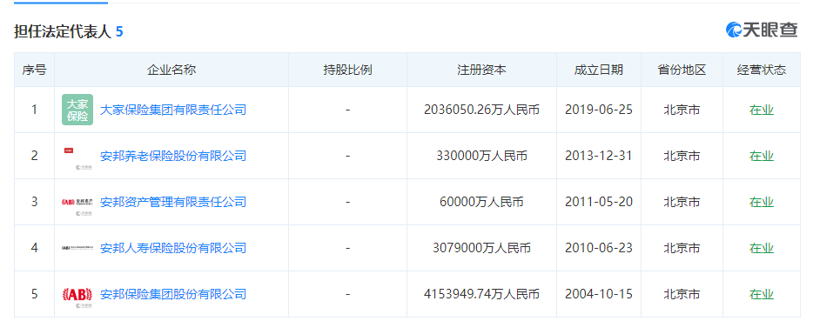Click the 安邦人寿保险 company logo
The width and height of the screenshot is (813, 321).
tap(77, 248)
